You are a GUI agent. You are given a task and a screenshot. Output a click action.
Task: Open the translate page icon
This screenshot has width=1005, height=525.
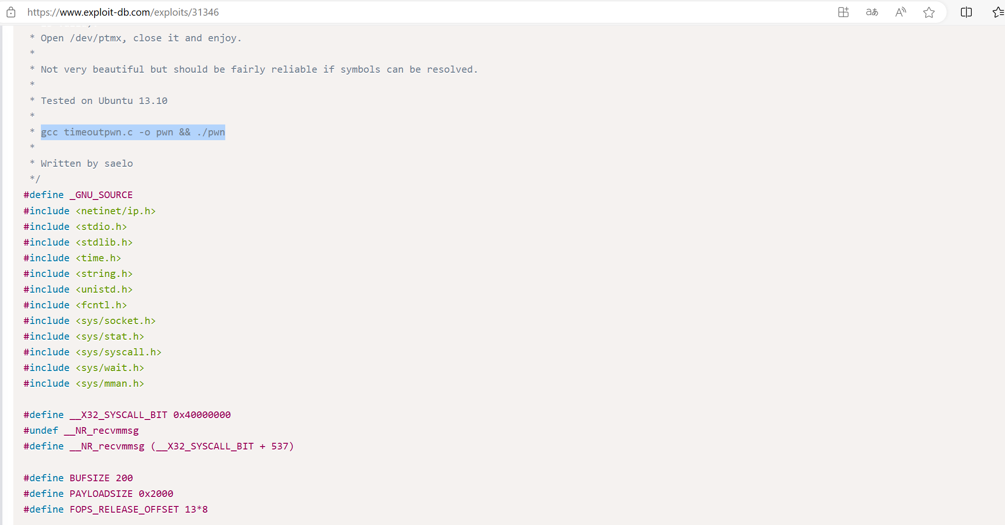point(872,12)
